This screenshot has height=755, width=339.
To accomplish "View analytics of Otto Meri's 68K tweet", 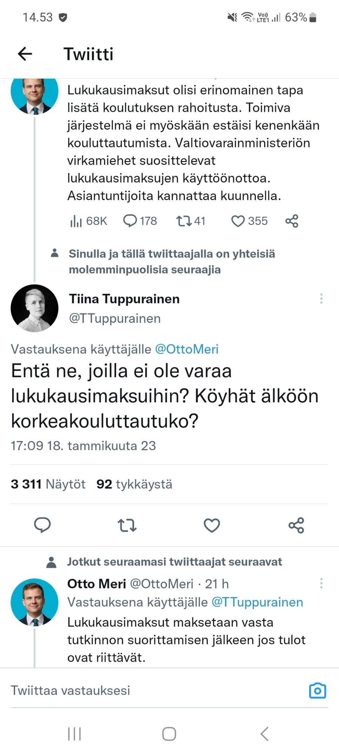I will click(x=88, y=221).
